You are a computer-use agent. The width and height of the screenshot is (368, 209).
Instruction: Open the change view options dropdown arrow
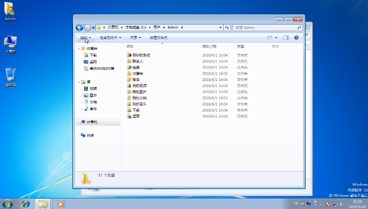click(276, 37)
